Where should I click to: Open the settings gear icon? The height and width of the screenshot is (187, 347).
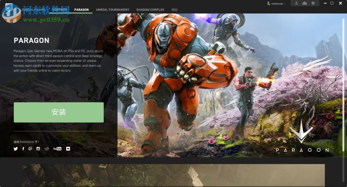pyautogui.click(x=313, y=3)
